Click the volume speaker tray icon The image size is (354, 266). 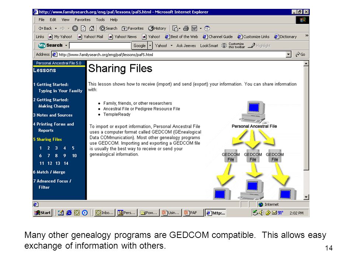(x=261, y=213)
